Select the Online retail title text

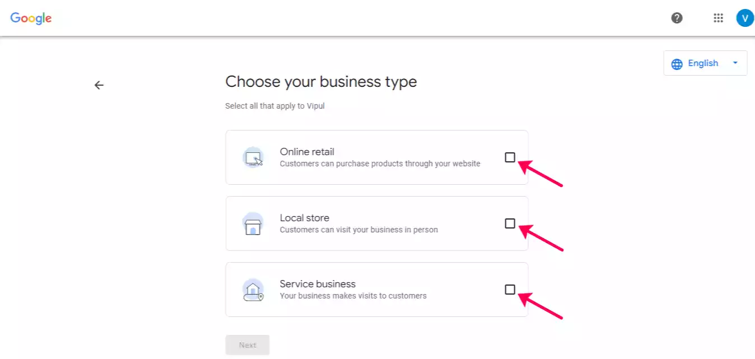point(307,152)
